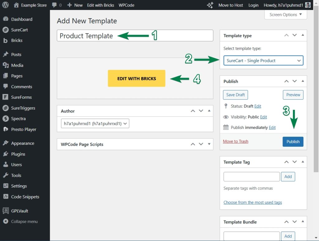Toggle the Author panel arrow
Image resolution: width=319 pixels, height=241 pixels.
209,111
